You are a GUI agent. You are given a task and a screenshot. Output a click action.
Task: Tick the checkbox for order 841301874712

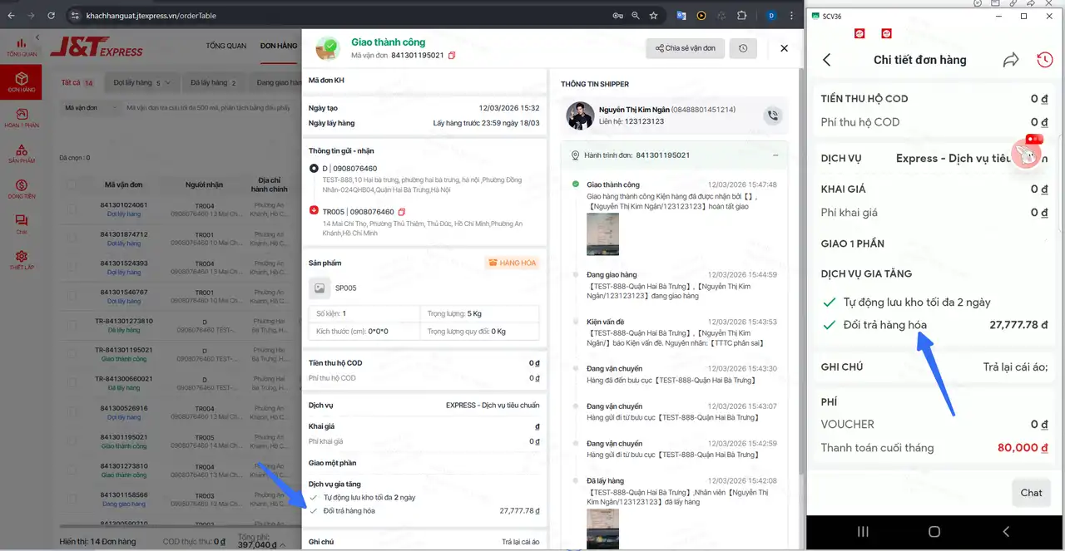[x=72, y=238]
